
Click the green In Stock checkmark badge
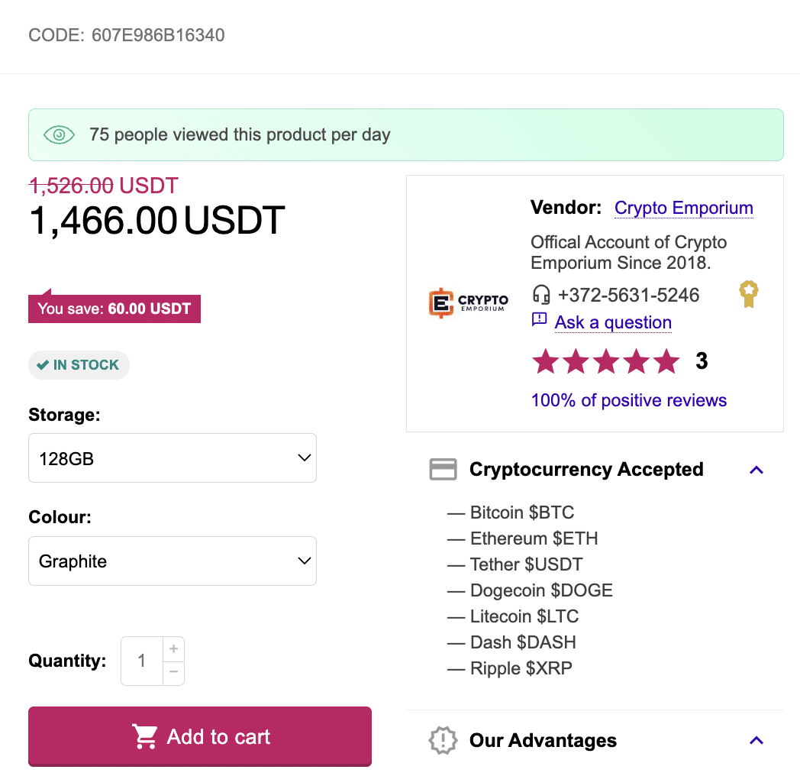(x=79, y=365)
